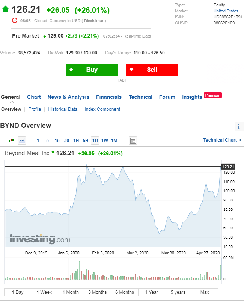Screen dimensions: 244x304
Task: Open the Technical Chart link
Action: [x=222, y=140]
